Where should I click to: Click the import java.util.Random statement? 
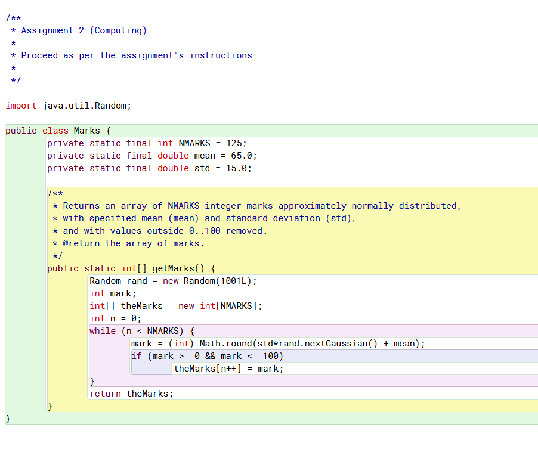69,106
